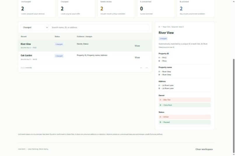This screenshot has height=156, width=235.
Task: Click Changed badge in Oak Garden row
Action: pos(59,56)
